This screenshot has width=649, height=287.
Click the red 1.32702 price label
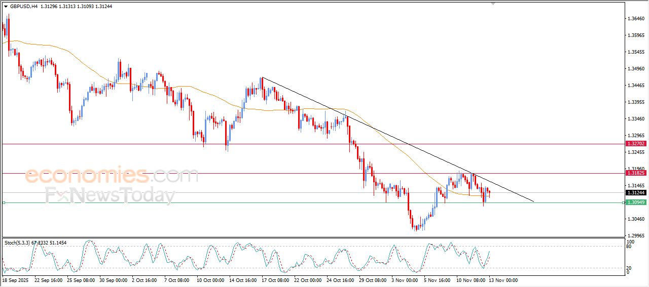tap(636, 144)
